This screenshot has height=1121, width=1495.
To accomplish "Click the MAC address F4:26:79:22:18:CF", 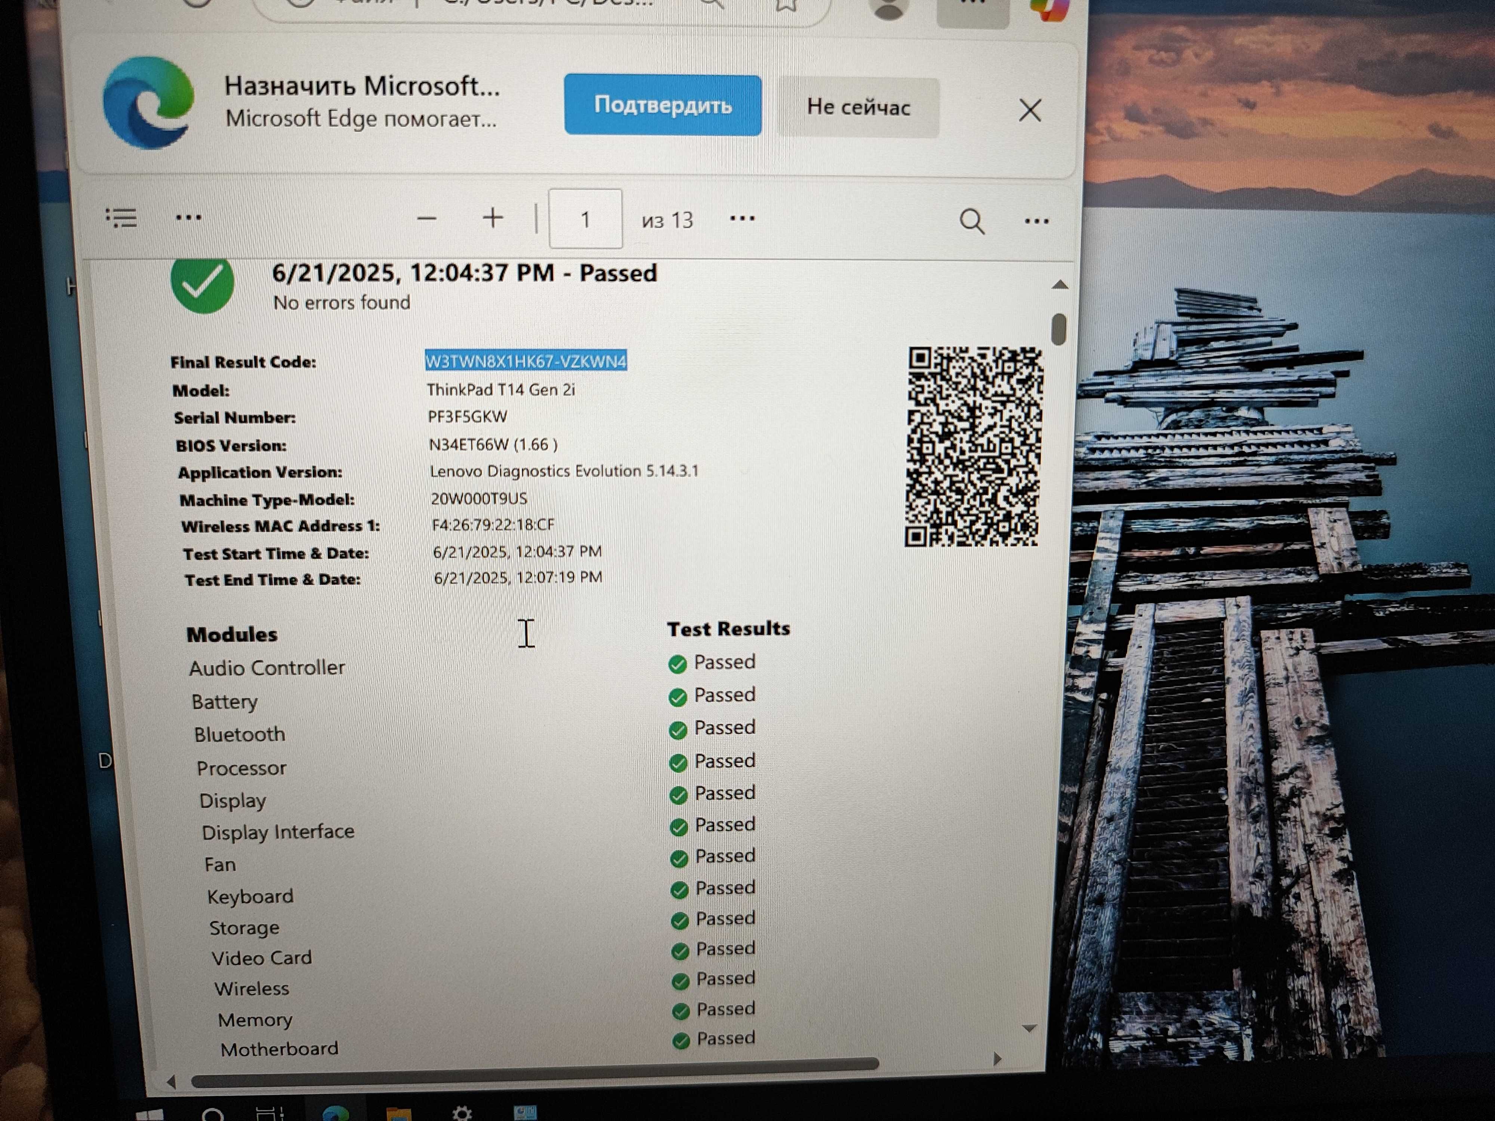I will tap(493, 524).
